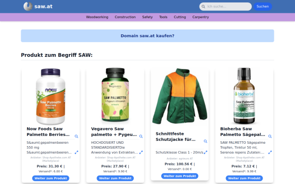Weiter zum Produkt for Now Foods
The image size is (295, 184).
[51, 178]
